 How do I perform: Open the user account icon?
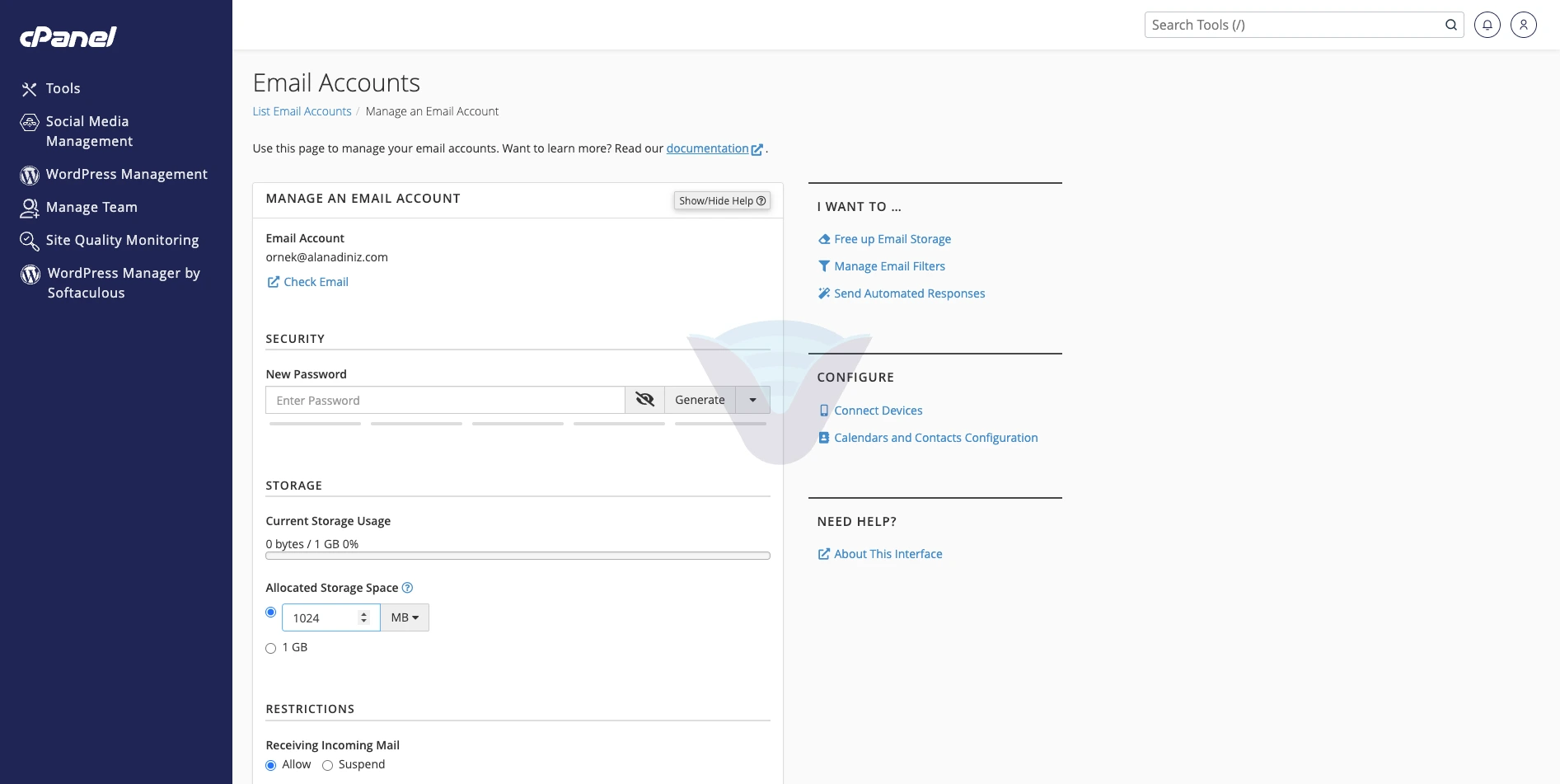(x=1524, y=25)
